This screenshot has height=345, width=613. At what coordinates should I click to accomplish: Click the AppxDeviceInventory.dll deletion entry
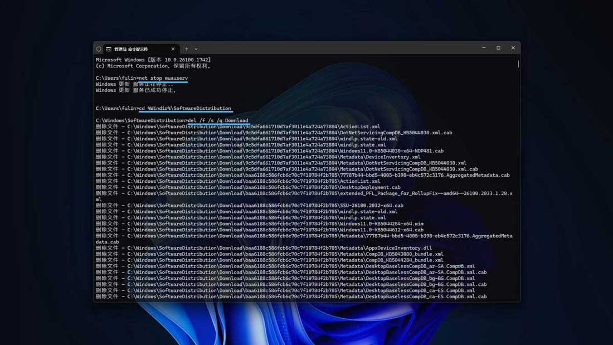pos(251,247)
